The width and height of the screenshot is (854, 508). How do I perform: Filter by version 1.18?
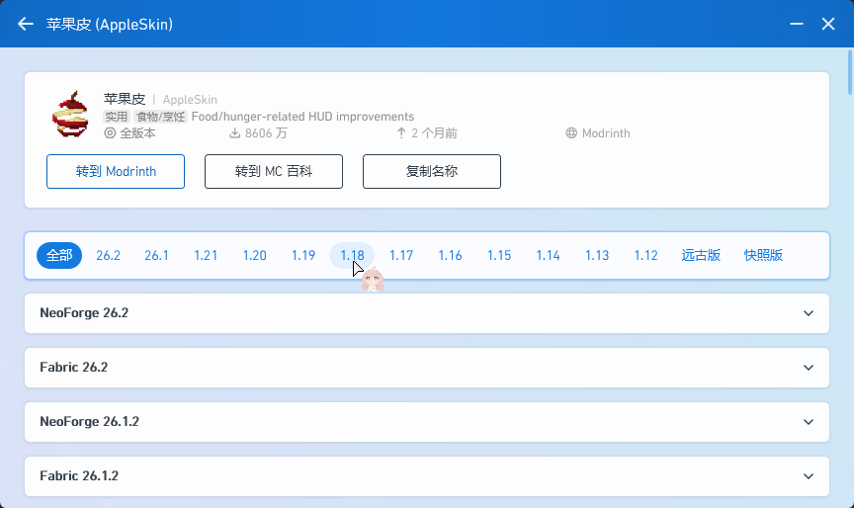click(x=353, y=255)
